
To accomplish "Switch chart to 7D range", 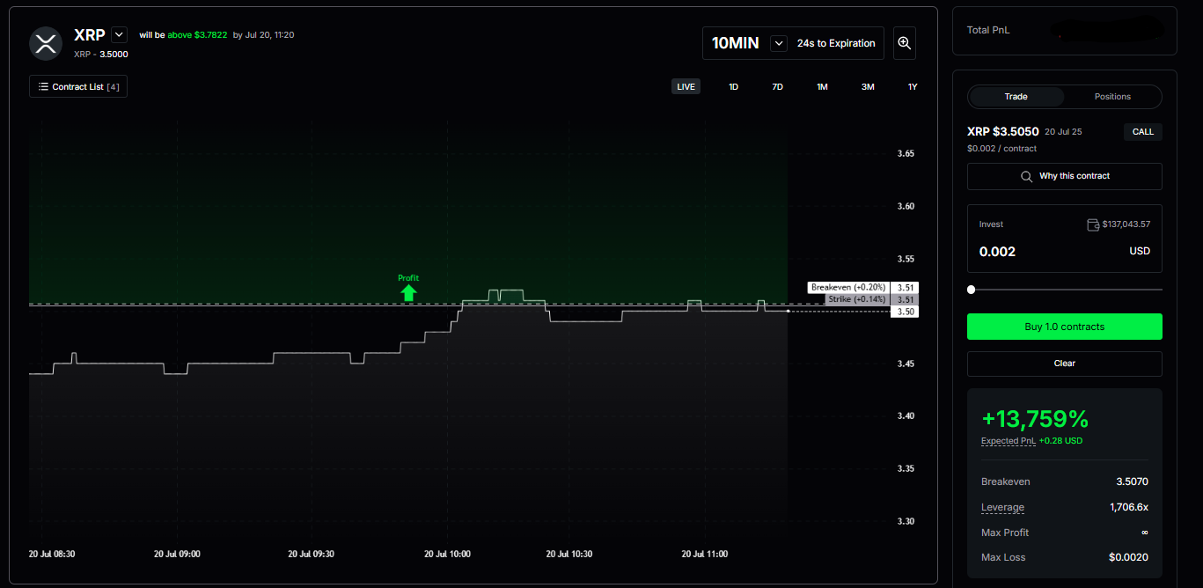I will [777, 86].
